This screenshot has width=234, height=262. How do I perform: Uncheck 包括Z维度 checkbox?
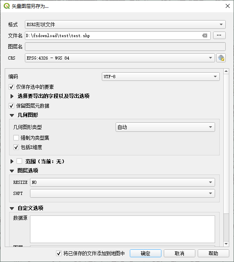(x=16, y=148)
